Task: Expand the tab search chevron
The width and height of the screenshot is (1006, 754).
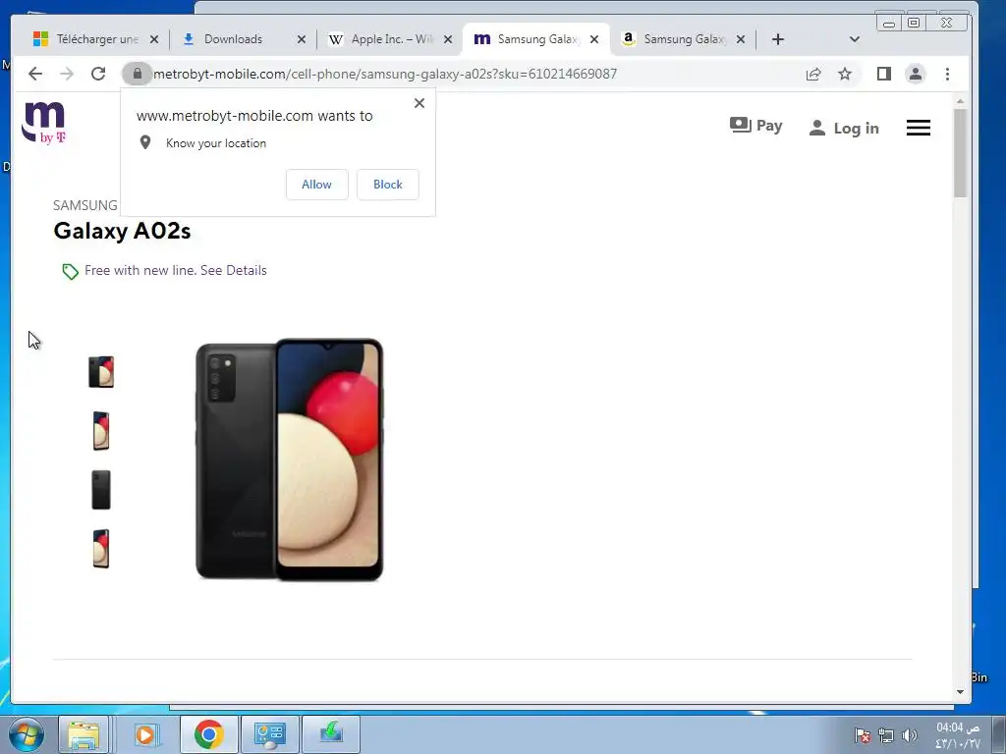Action: pos(854,39)
